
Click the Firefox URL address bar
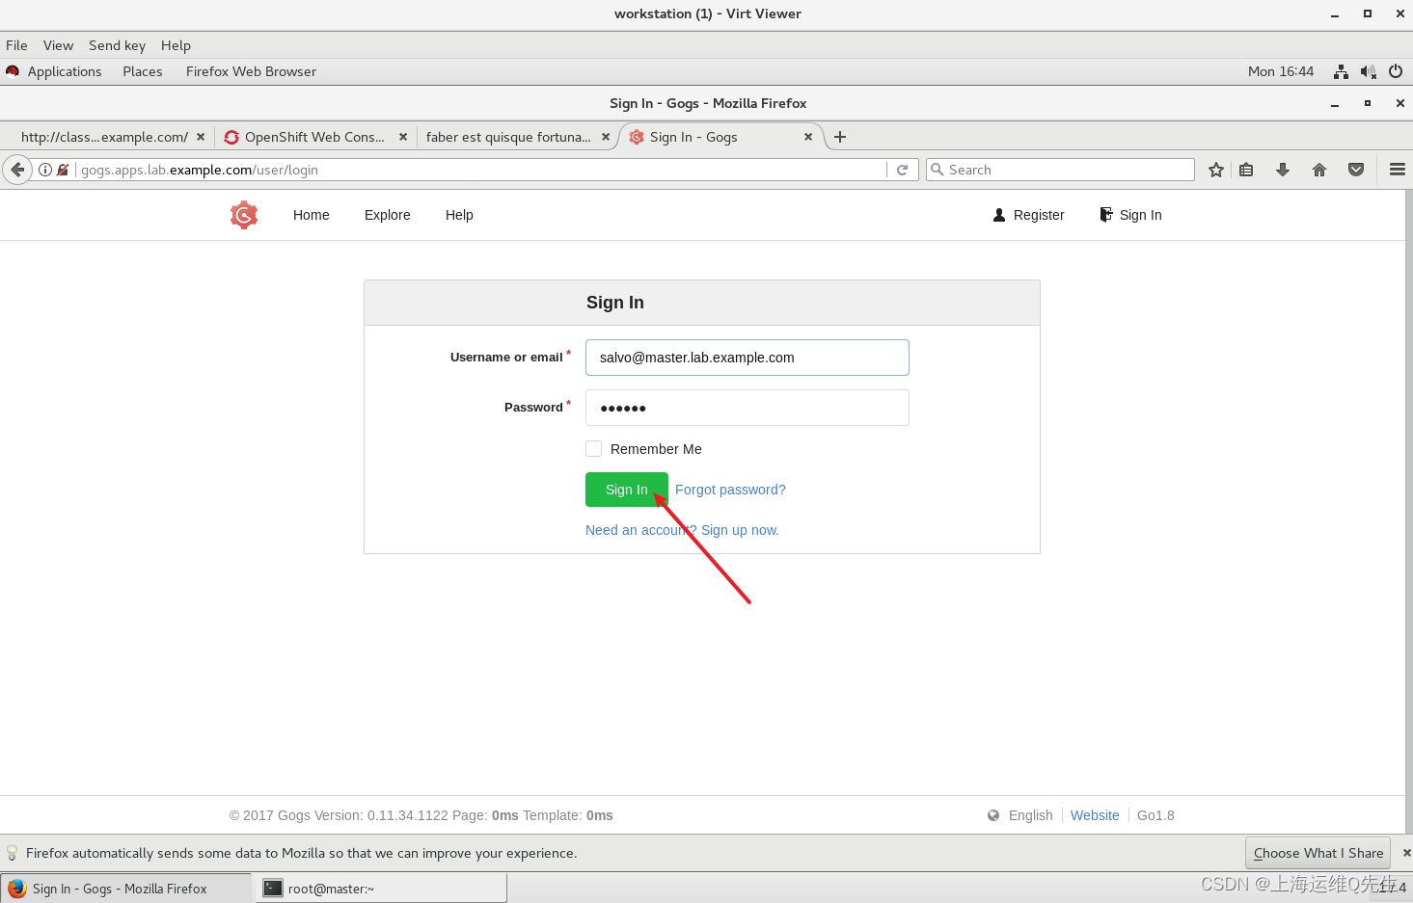tap(482, 170)
